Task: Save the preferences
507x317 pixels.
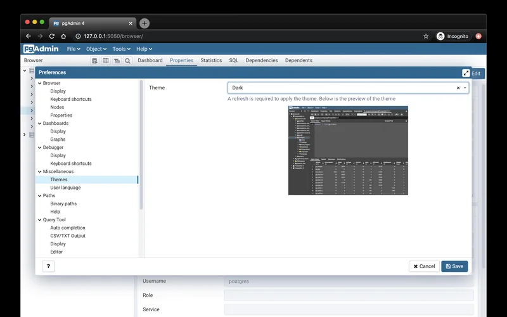Action: 454,266
